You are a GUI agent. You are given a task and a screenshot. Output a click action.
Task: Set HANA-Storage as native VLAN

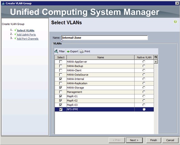point(144,87)
